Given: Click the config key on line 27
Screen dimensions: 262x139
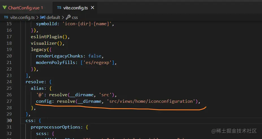Looking at the screenshot, I should 44,101.
